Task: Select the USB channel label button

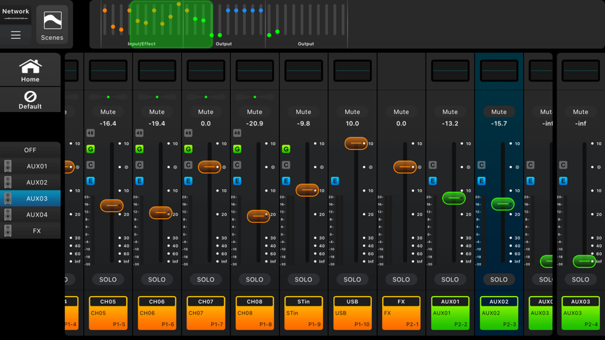Action: point(352,313)
